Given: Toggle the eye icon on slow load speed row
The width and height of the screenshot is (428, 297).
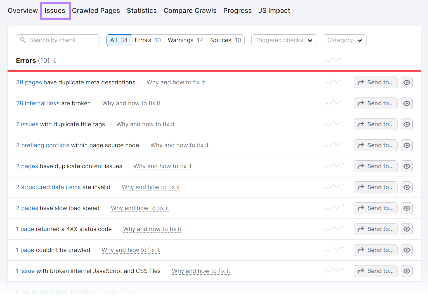Looking at the screenshot, I should [406, 208].
